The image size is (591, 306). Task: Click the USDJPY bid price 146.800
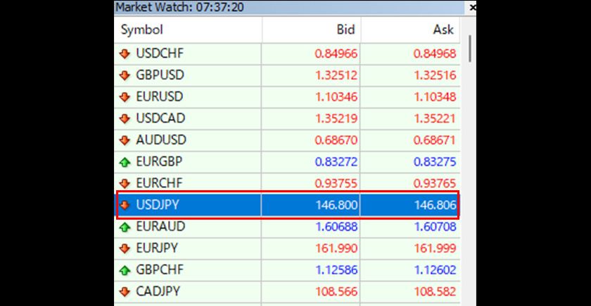coord(338,206)
